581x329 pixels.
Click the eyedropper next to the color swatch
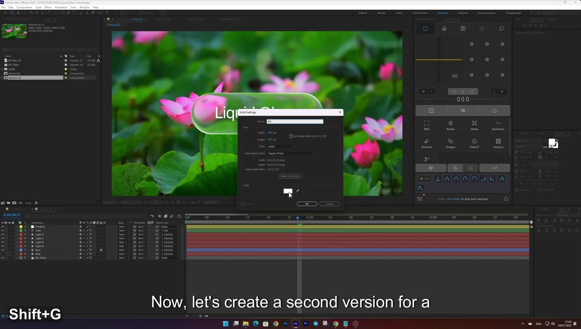pyautogui.click(x=297, y=191)
